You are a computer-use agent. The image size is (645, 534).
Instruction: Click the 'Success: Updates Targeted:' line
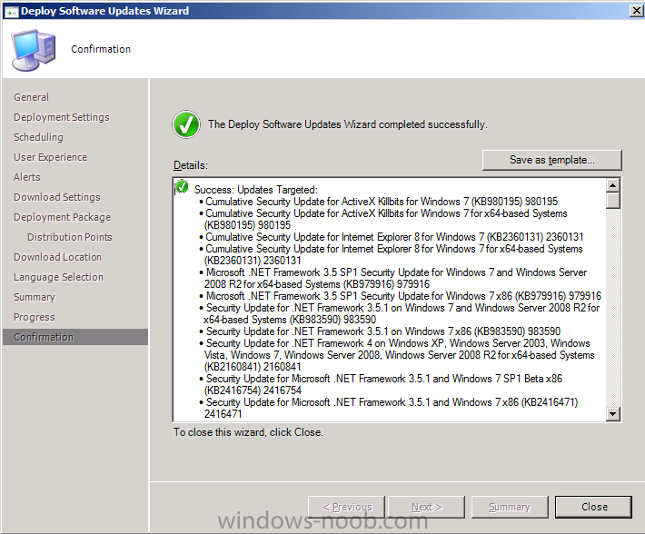(256, 190)
